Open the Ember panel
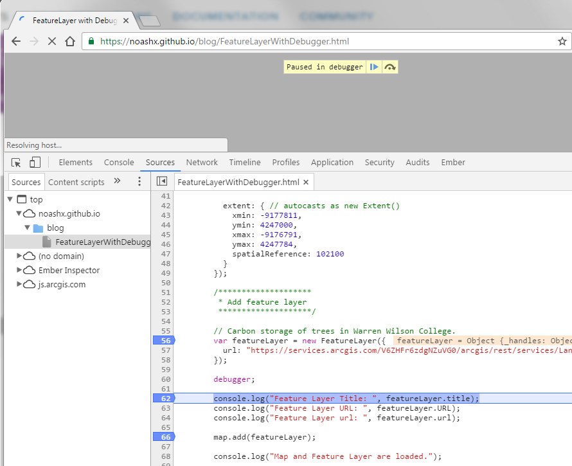572x466 pixels. tap(452, 163)
